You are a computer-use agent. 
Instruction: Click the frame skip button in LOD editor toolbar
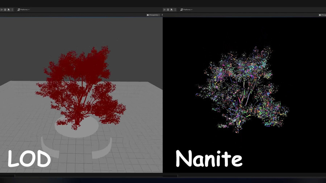point(2,9)
